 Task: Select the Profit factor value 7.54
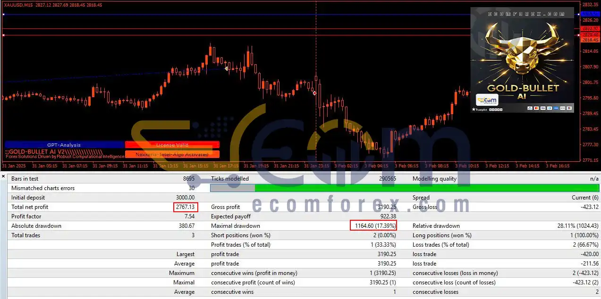click(x=189, y=216)
